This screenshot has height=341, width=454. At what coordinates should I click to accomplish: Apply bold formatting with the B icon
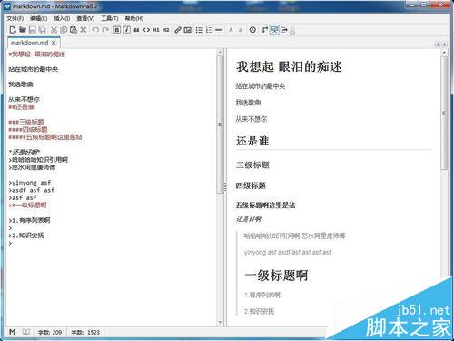117,30
